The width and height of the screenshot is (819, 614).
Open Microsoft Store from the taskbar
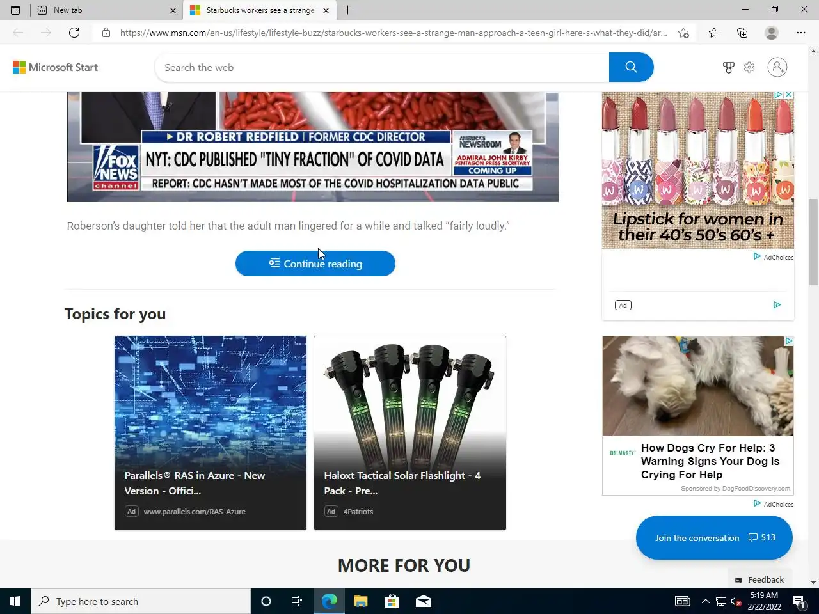[x=392, y=601]
